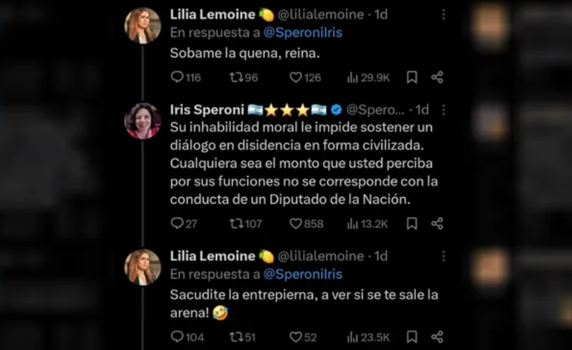Bookmark the 'Sobame la quena' tweet

412,78
